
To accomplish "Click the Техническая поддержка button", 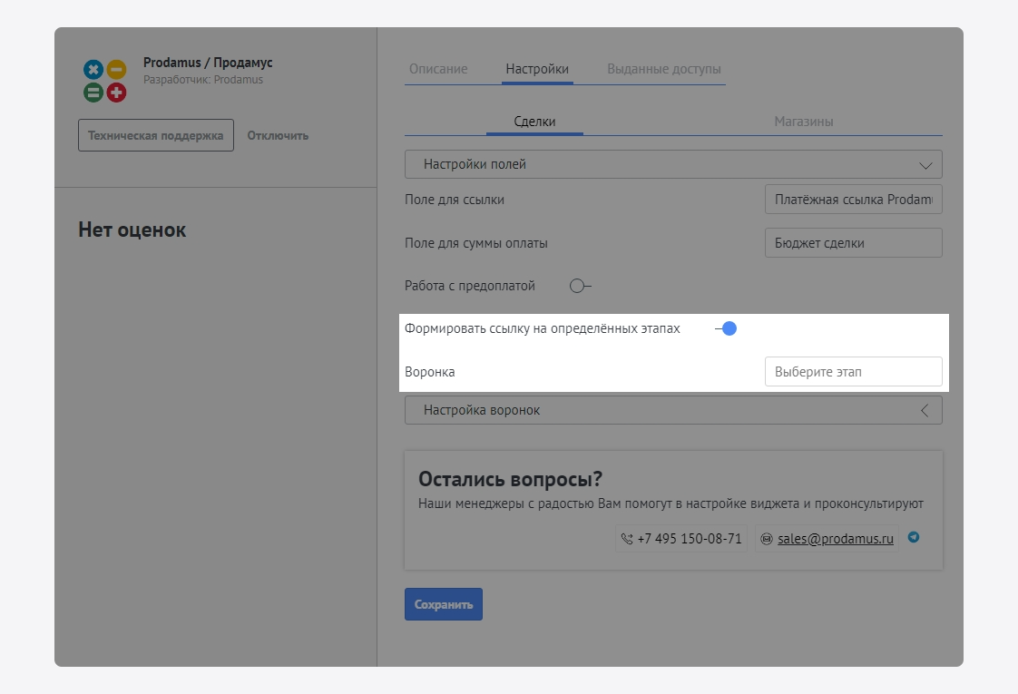I will 155,135.
